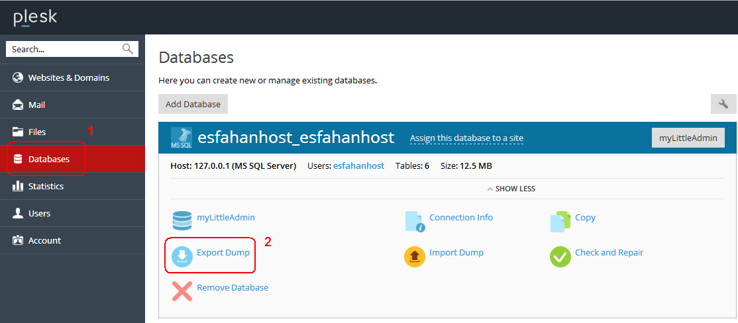
Task: Click the Check and Repair link
Action: point(609,253)
